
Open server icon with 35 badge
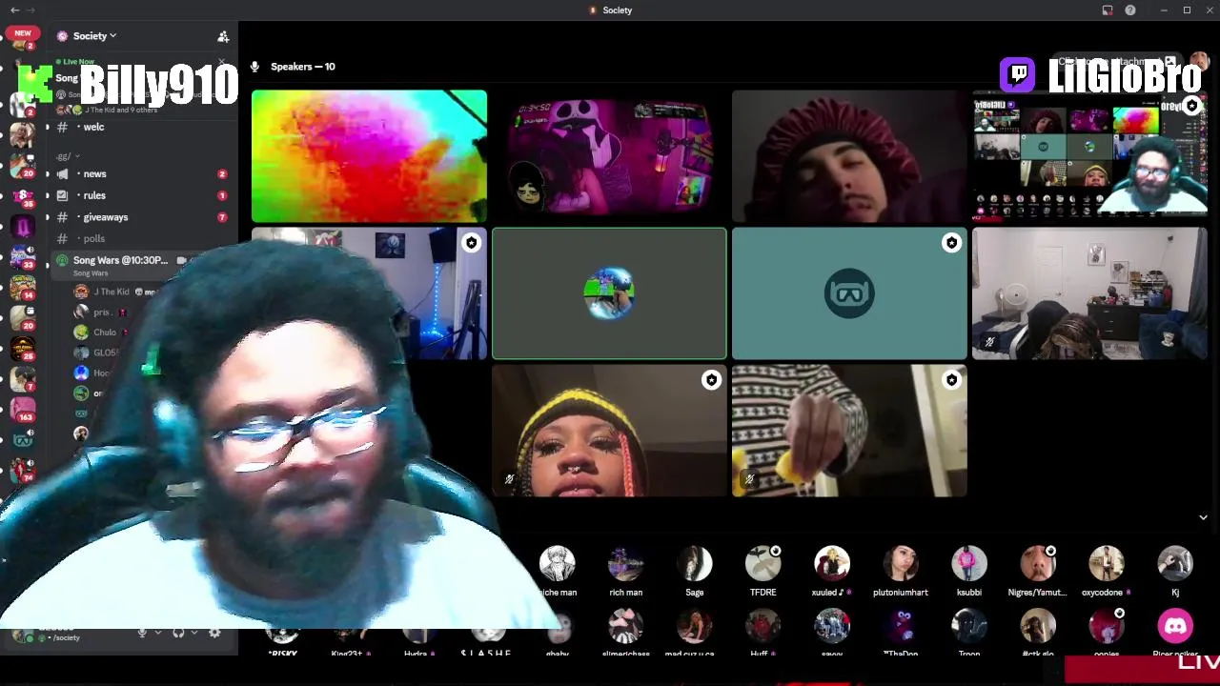click(22, 194)
